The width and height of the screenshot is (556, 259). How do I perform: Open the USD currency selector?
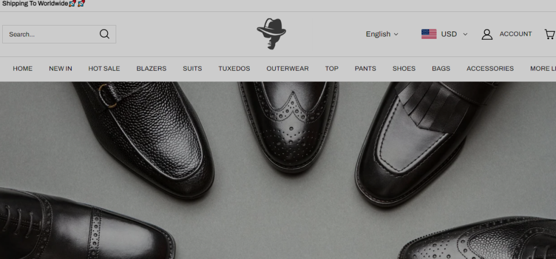[453, 34]
